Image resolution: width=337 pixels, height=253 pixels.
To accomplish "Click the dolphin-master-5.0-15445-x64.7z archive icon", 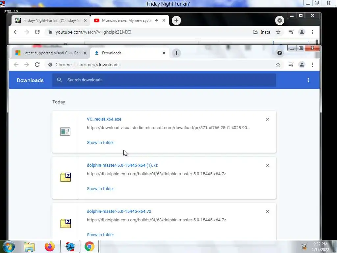I will (x=65, y=223).
